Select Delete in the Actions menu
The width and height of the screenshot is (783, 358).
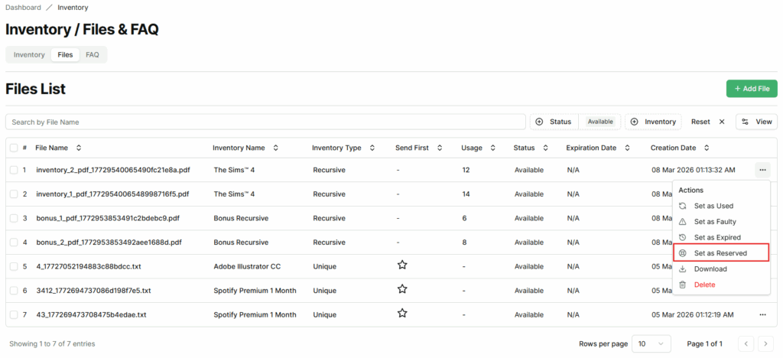click(704, 285)
